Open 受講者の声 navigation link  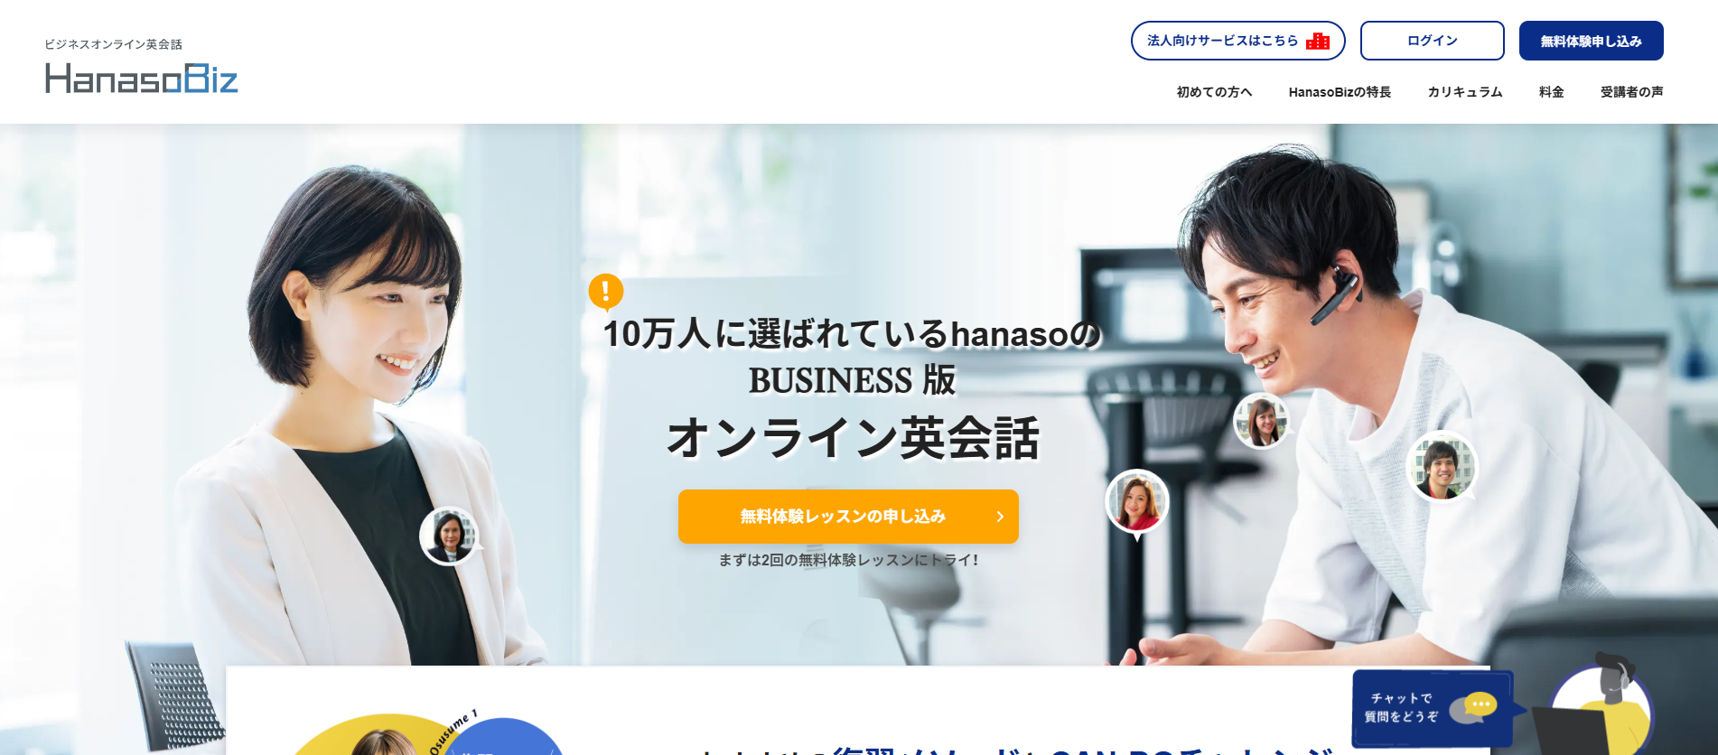click(1631, 92)
